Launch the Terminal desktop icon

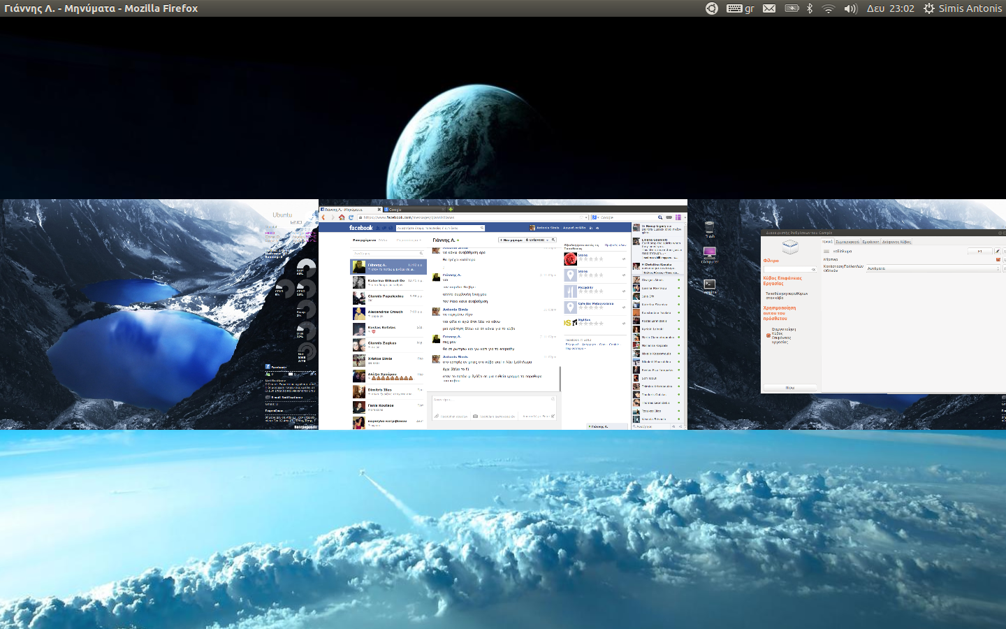coord(710,284)
